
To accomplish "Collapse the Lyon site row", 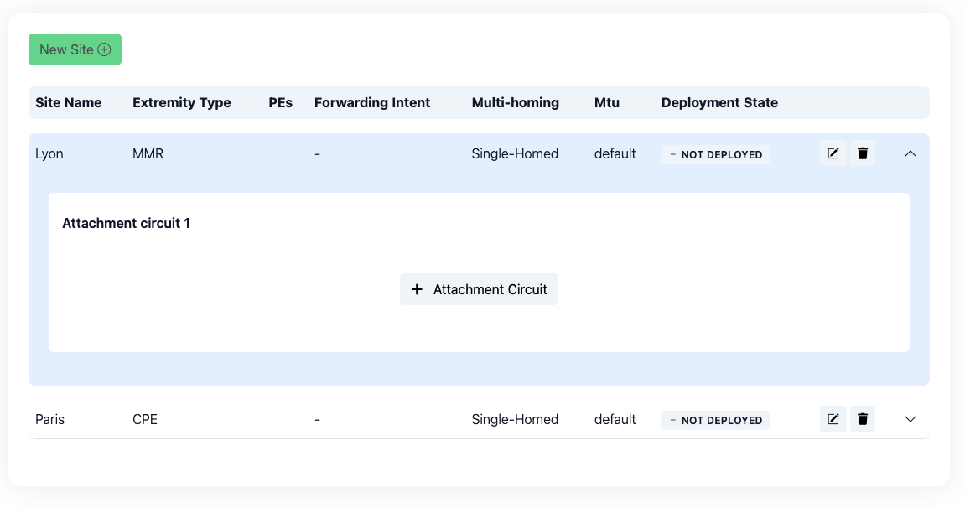I will pyautogui.click(x=911, y=153).
